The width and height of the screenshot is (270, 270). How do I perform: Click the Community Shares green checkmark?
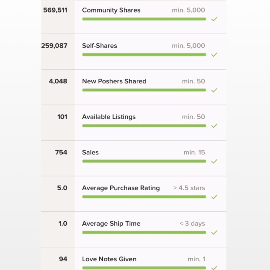coord(214,19)
